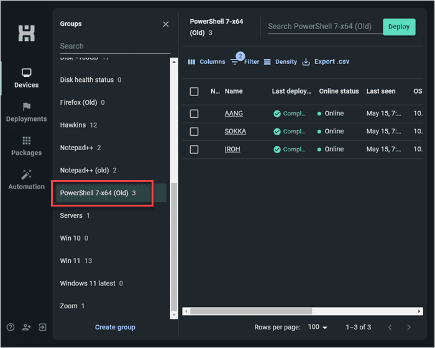The height and width of the screenshot is (348, 435).
Task: Select the AANG device checkbox
Action: (x=194, y=114)
